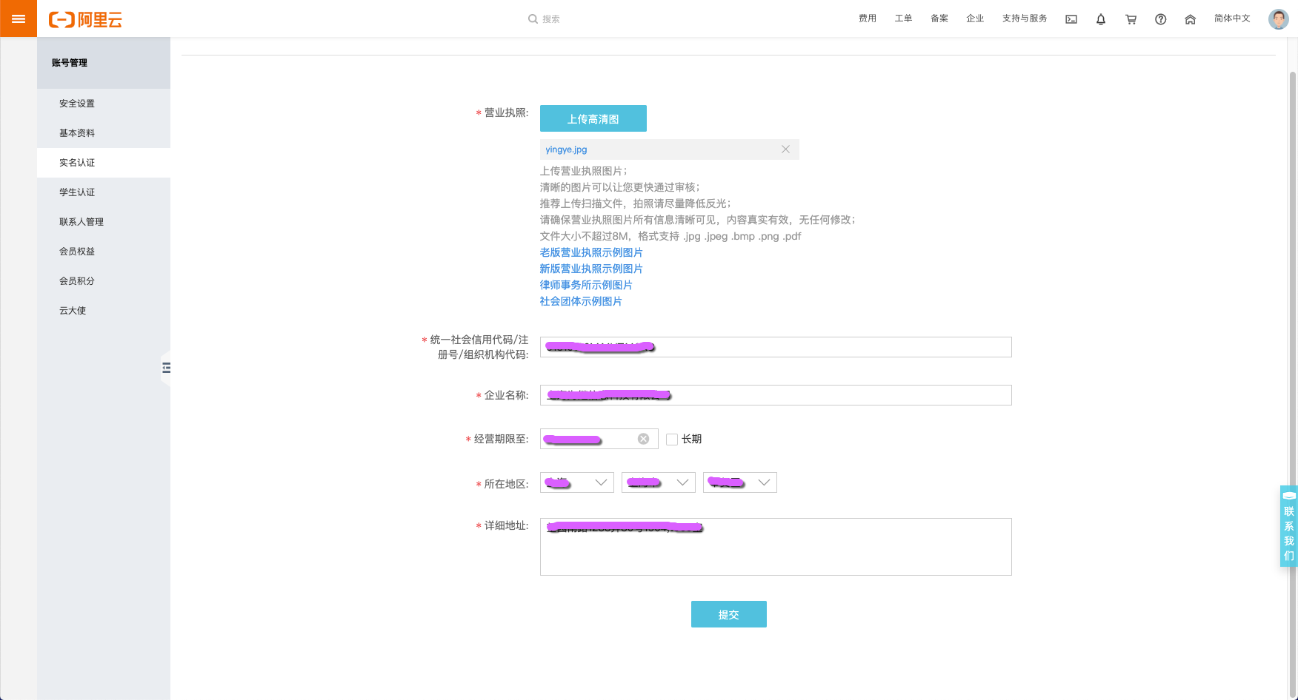
Task: Open the shopping cart
Action: (1131, 19)
